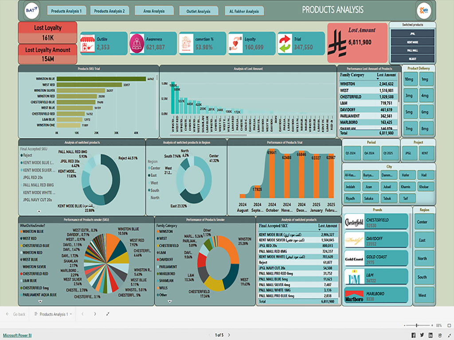454x340 pixels.
Task: Select KENT MODE in Switched products
Action: [x=412, y=42]
